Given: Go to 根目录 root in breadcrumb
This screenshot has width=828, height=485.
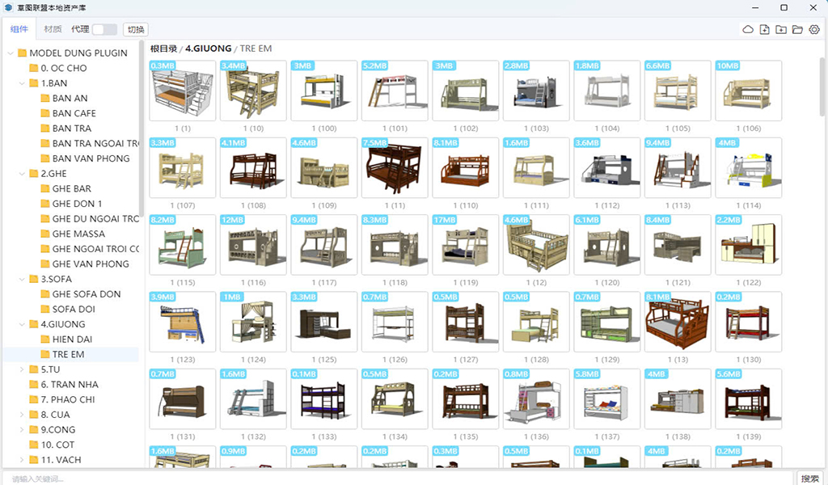Looking at the screenshot, I should tap(163, 48).
